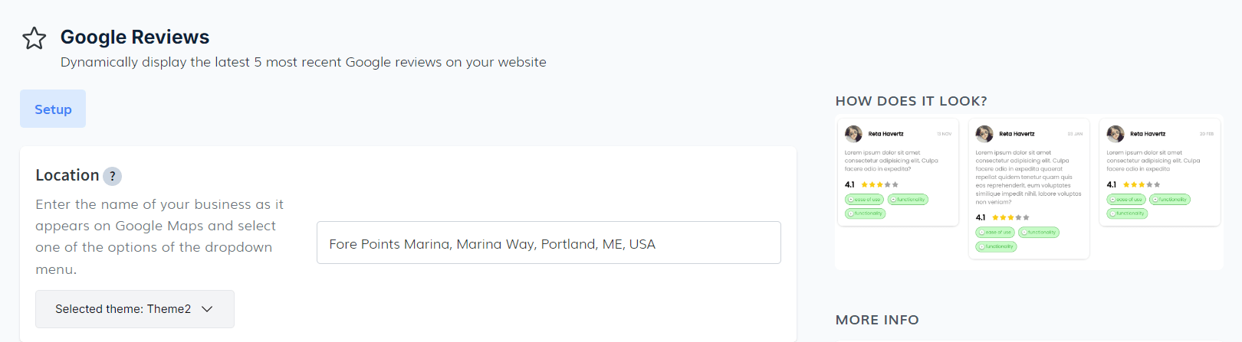Click the Reta Havertz name in the 03 JAN card
This screenshot has height=342, width=1242.
[x=1017, y=134]
